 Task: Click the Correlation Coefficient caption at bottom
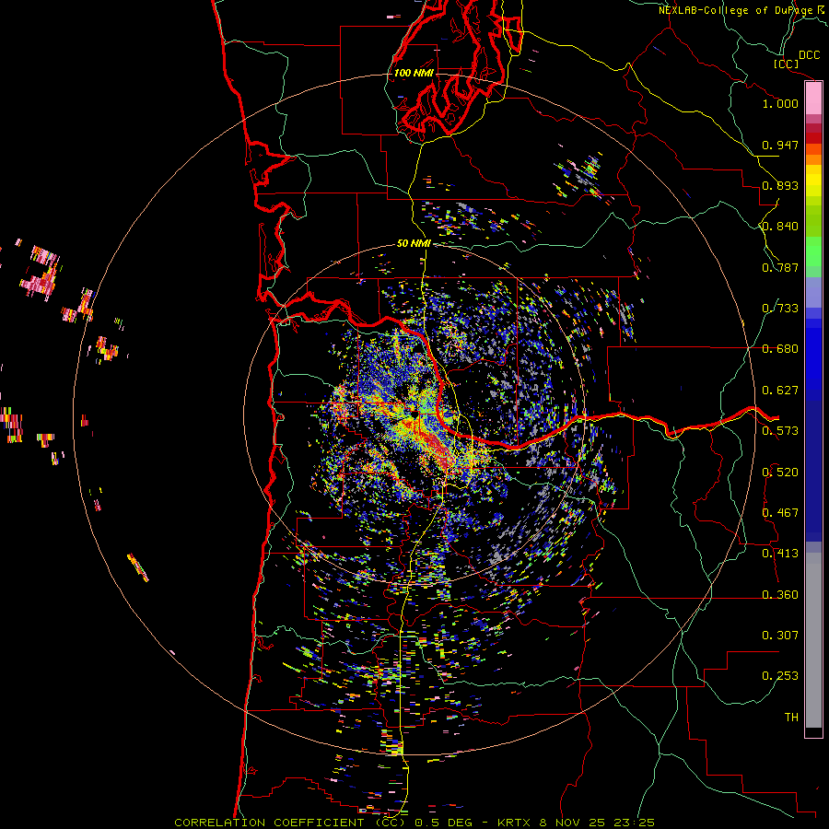click(414, 823)
